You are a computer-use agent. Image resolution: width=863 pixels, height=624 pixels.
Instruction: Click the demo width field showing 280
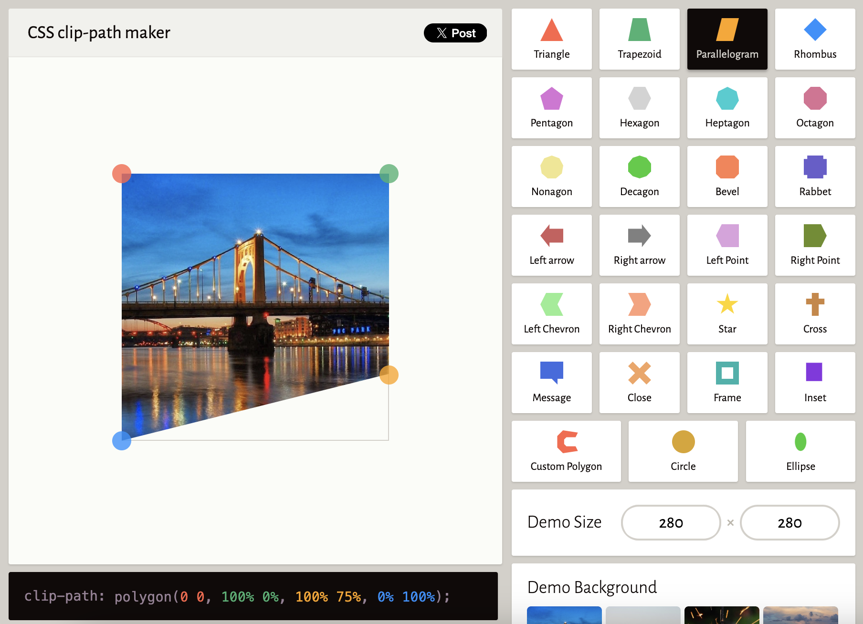[671, 522]
